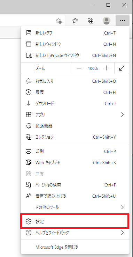Viewport: 133px width, 257px height.
Task: Expand the その他のツール submenu
Action: pos(75,207)
